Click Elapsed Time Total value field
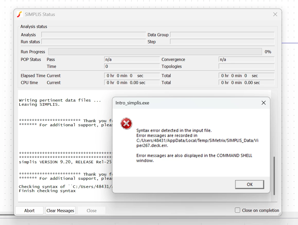Screen dimensions: 298x225 coord(247,76)
